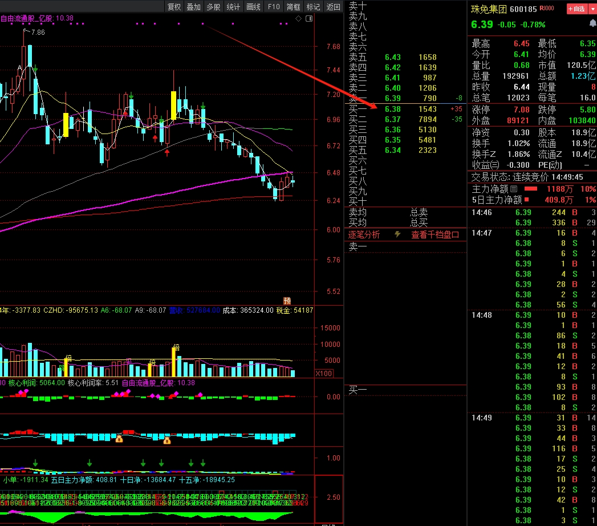The width and height of the screenshot is (597, 526).
Task: Click the 交易状态: 连续竞价 status line
Action: 527,177
